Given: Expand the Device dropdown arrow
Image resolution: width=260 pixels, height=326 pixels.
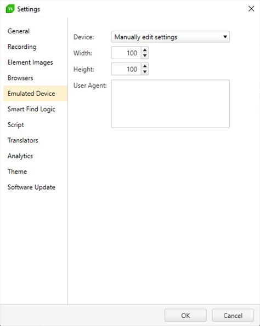Looking at the screenshot, I should pos(225,37).
